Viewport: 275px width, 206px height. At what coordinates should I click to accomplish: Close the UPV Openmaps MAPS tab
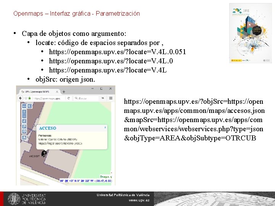(x=57, y=92)
